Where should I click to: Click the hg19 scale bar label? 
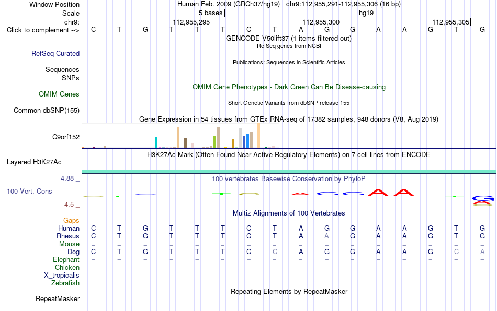[x=366, y=13]
